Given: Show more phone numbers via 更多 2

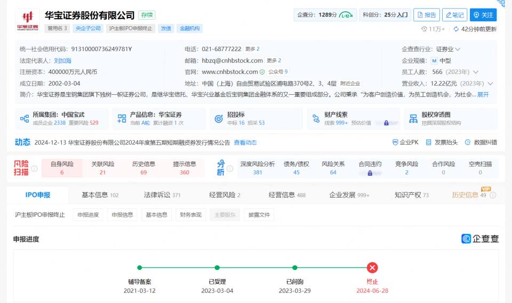Looking at the screenshot, I should (252, 49).
